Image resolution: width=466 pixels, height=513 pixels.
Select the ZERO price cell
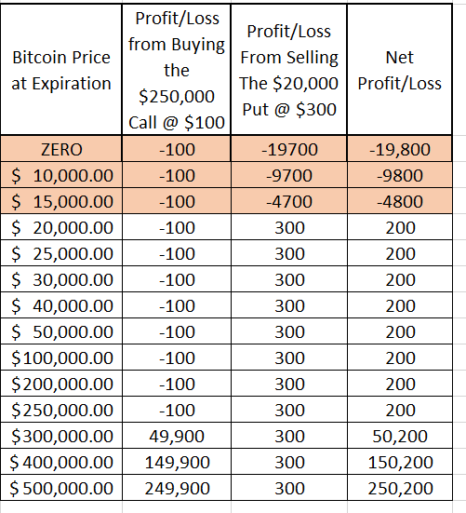(x=61, y=149)
